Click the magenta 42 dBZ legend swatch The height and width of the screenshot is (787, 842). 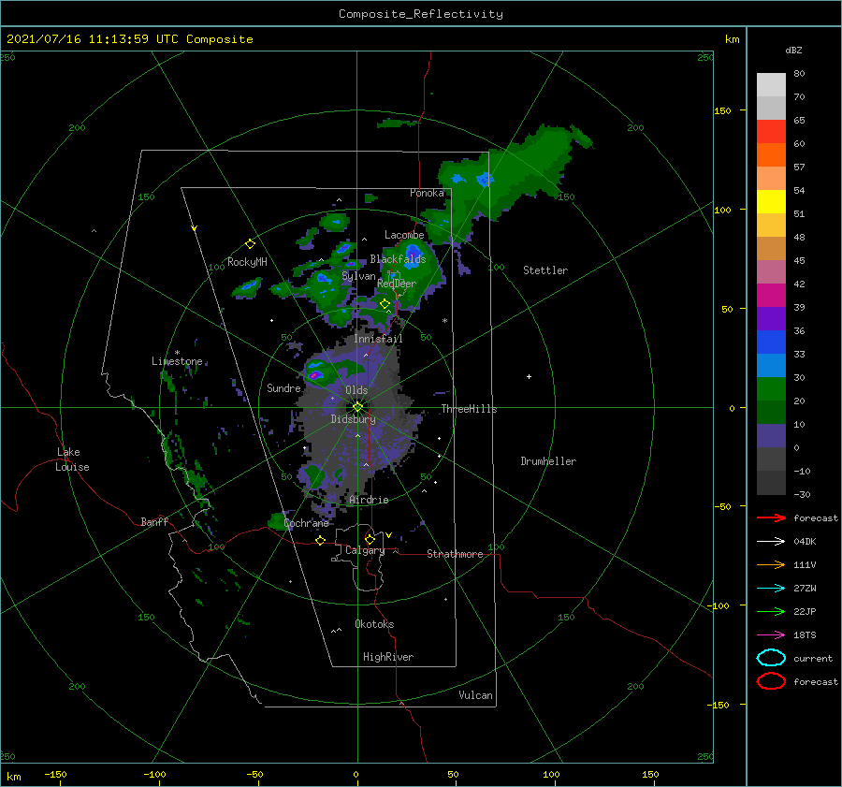tap(771, 295)
